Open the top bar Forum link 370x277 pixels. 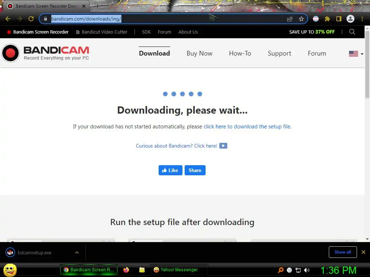(x=164, y=32)
